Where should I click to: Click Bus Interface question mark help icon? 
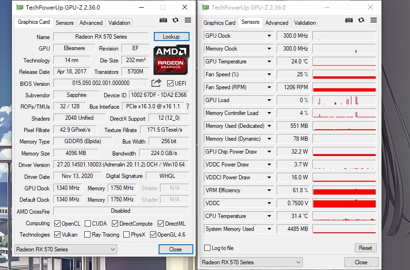coord(188,106)
